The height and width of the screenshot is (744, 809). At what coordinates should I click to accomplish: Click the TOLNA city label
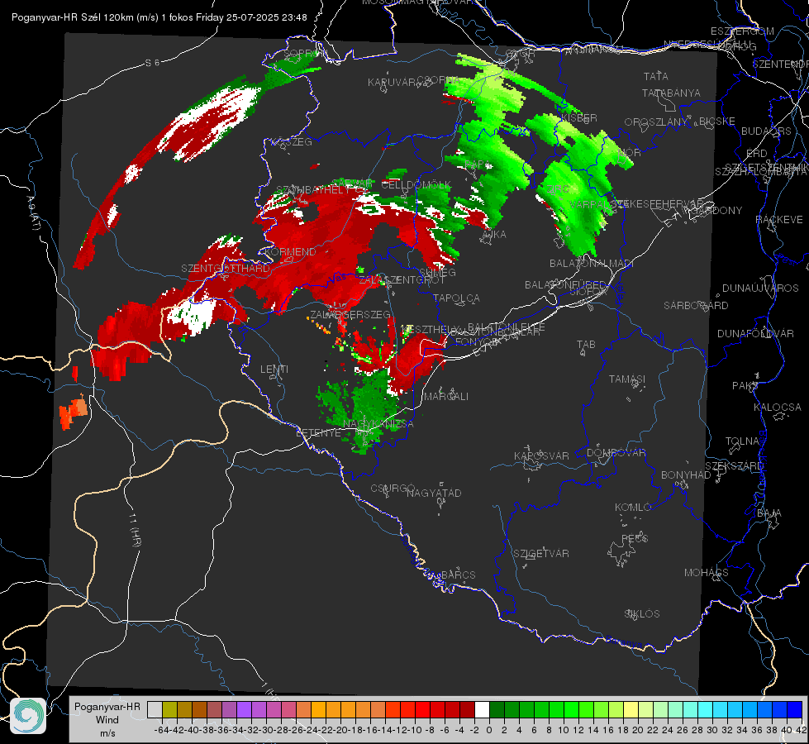[x=742, y=441]
